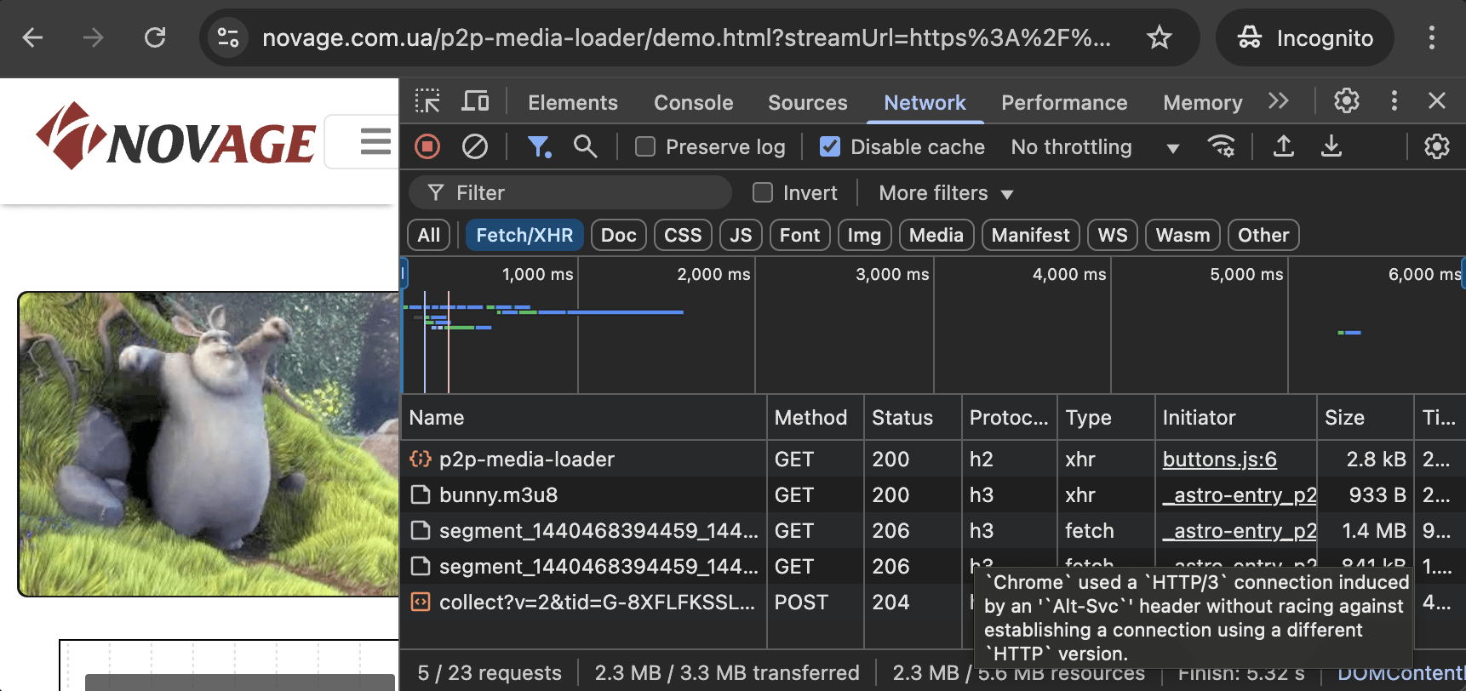Image resolution: width=1466 pixels, height=691 pixels.
Task: Switch to Memory tab
Action: [x=1202, y=102]
